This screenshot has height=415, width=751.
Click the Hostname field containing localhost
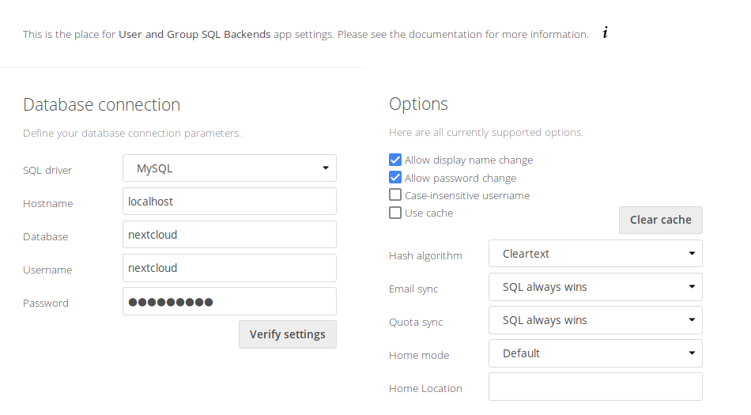pyautogui.click(x=229, y=202)
